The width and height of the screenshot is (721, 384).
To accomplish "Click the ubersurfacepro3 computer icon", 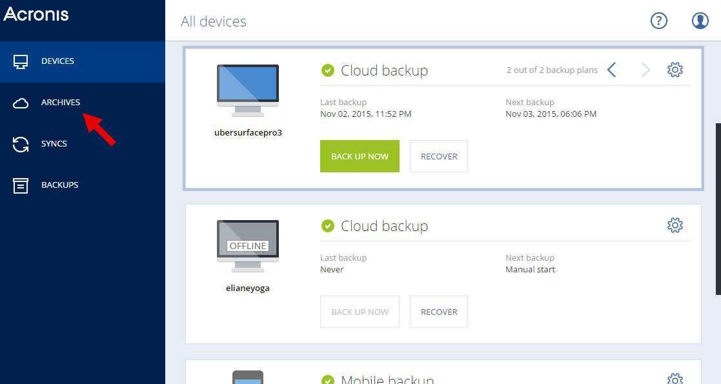I will 248,90.
